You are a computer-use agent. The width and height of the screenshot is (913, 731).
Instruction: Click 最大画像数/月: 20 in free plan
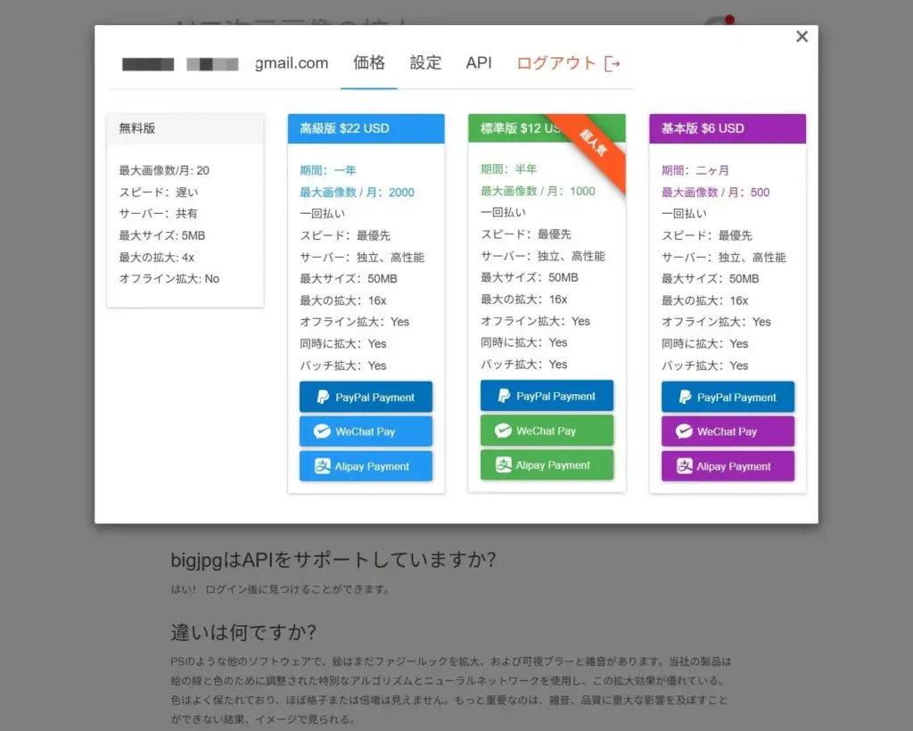click(164, 170)
